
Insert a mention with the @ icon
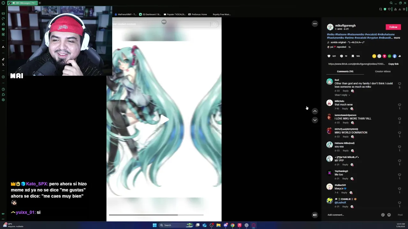pyautogui.click(x=383, y=215)
